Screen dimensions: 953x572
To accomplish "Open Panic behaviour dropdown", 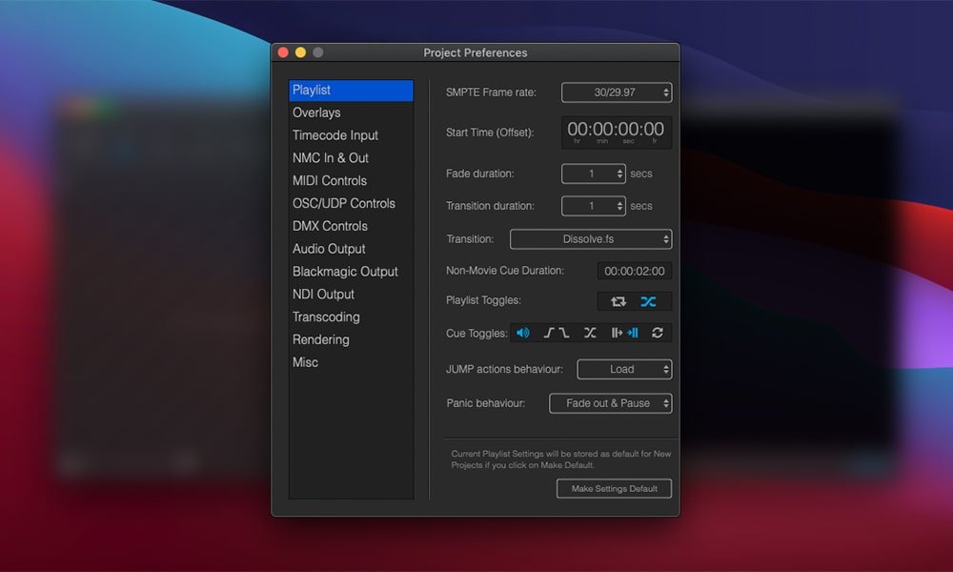I will tap(611, 403).
